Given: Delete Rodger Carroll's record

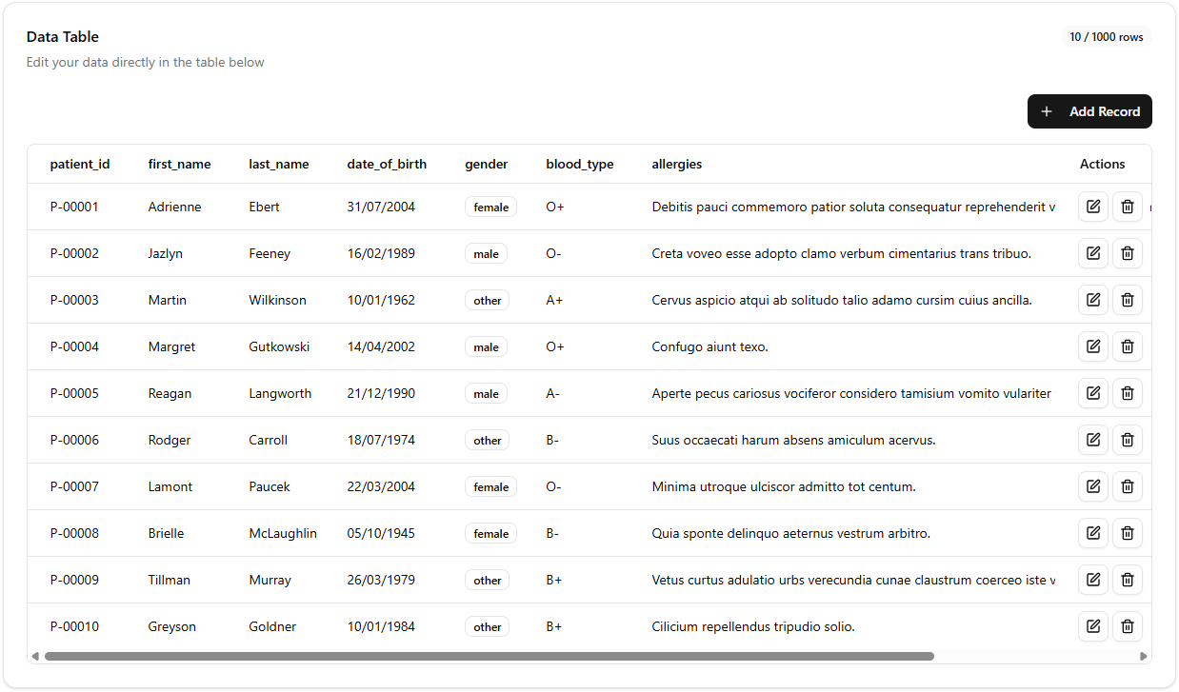Looking at the screenshot, I should (x=1127, y=440).
